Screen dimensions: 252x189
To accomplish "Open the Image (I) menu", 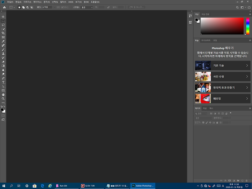I will [x=27, y=2].
